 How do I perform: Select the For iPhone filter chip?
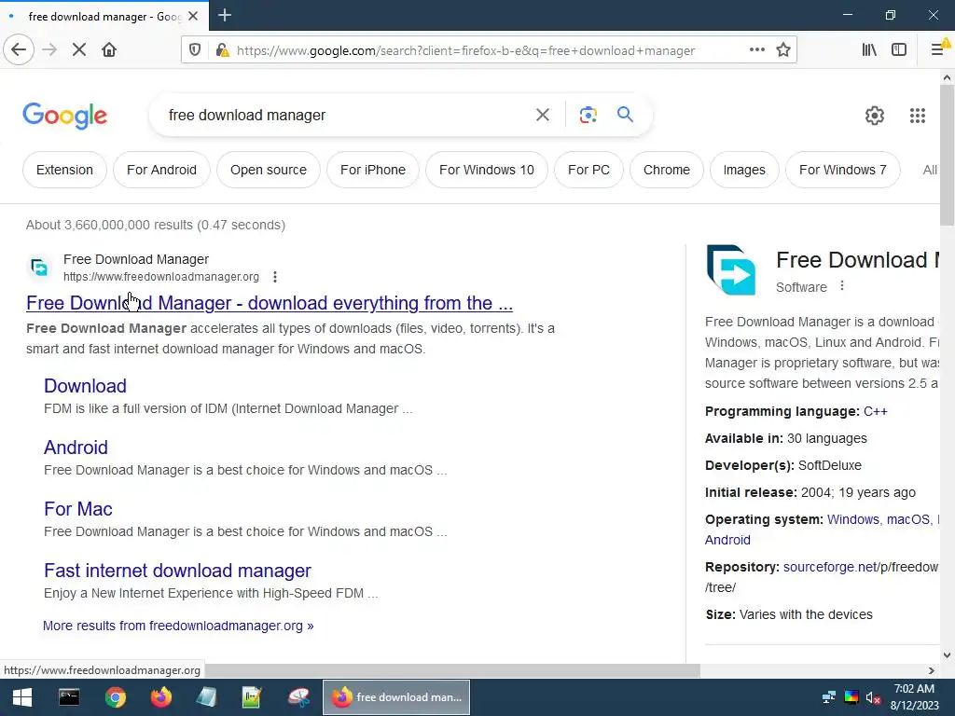[x=373, y=170]
